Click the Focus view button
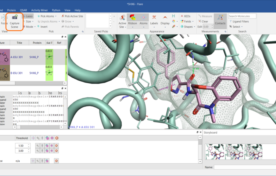Screen dimensions: 276x176 point(4,20)
